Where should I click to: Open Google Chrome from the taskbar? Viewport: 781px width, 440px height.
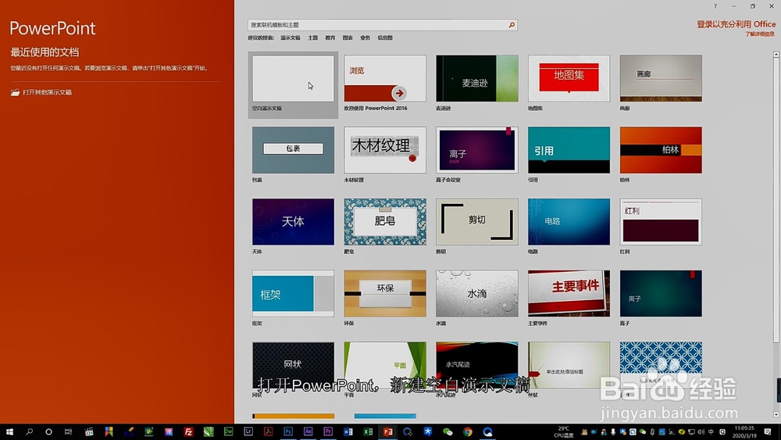coord(467,432)
